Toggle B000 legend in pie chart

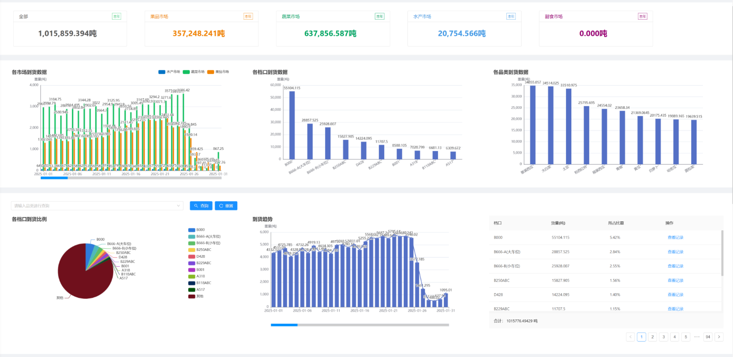click(196, 230)
